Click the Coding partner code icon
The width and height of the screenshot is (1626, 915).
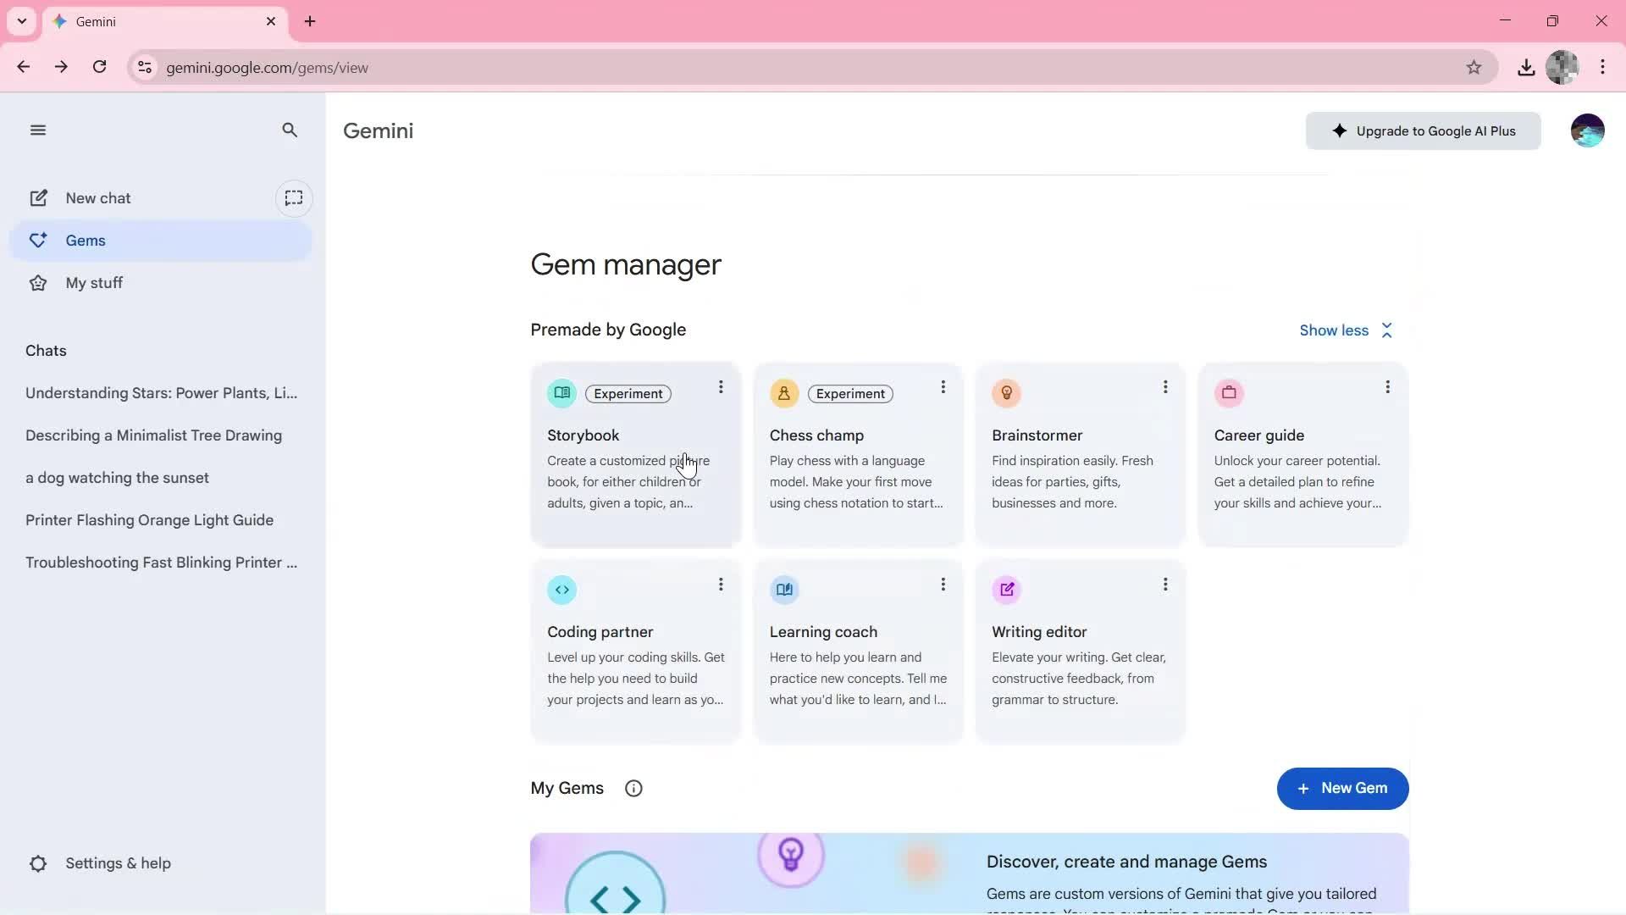click(x=561, y=590)
